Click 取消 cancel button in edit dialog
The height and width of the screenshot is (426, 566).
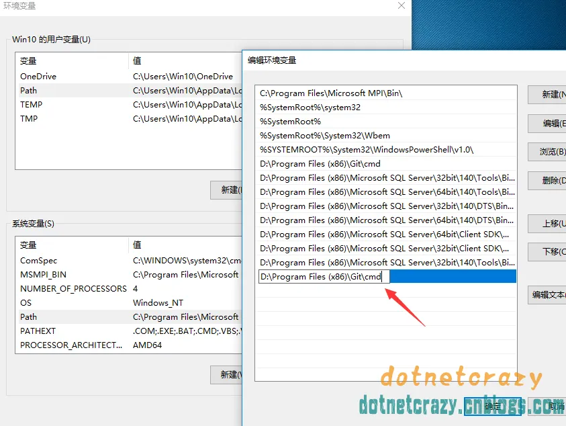point(547,406)
